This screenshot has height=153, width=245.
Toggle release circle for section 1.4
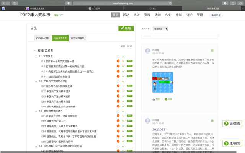[x=118, y=146]
